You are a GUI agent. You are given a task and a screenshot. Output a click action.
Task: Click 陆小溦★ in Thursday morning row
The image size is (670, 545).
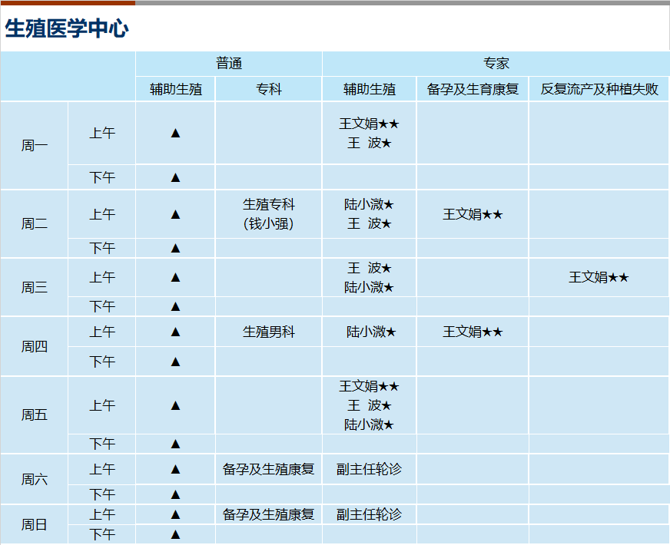point(371,332)
